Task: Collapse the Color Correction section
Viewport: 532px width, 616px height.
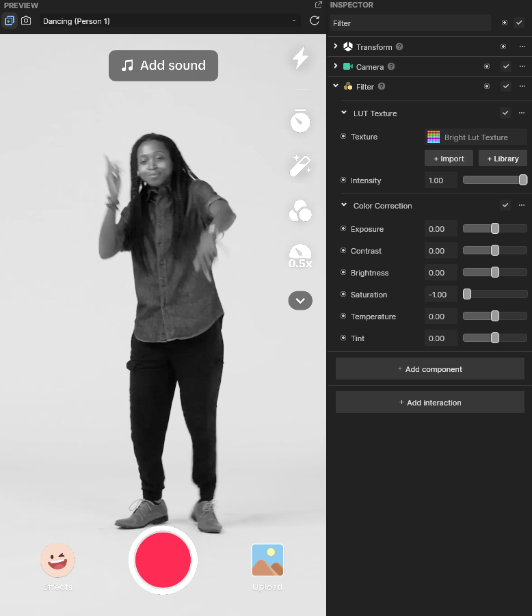Action: (x=344, y=204)
